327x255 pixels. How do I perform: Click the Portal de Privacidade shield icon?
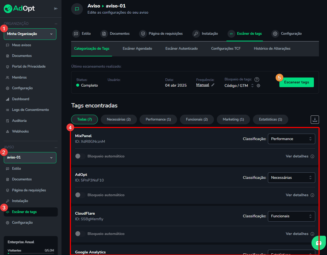[x=7, y=67]
